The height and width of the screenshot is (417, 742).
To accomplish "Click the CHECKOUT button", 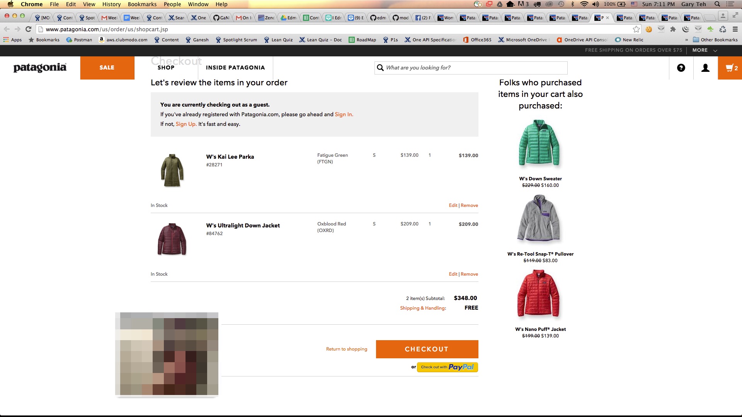I will click(427, 349).
